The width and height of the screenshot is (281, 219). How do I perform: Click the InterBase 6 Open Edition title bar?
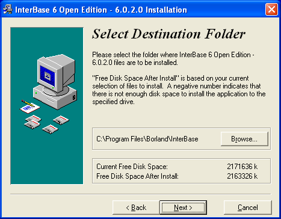click(x=101, y=10)
